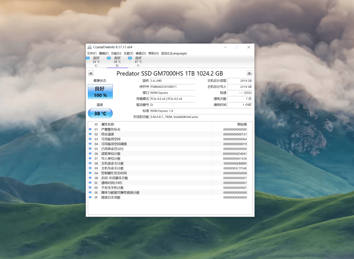Click the CrystalDiskInfo title bar app icon
This screenshot has width=354, height=259.
90,47
